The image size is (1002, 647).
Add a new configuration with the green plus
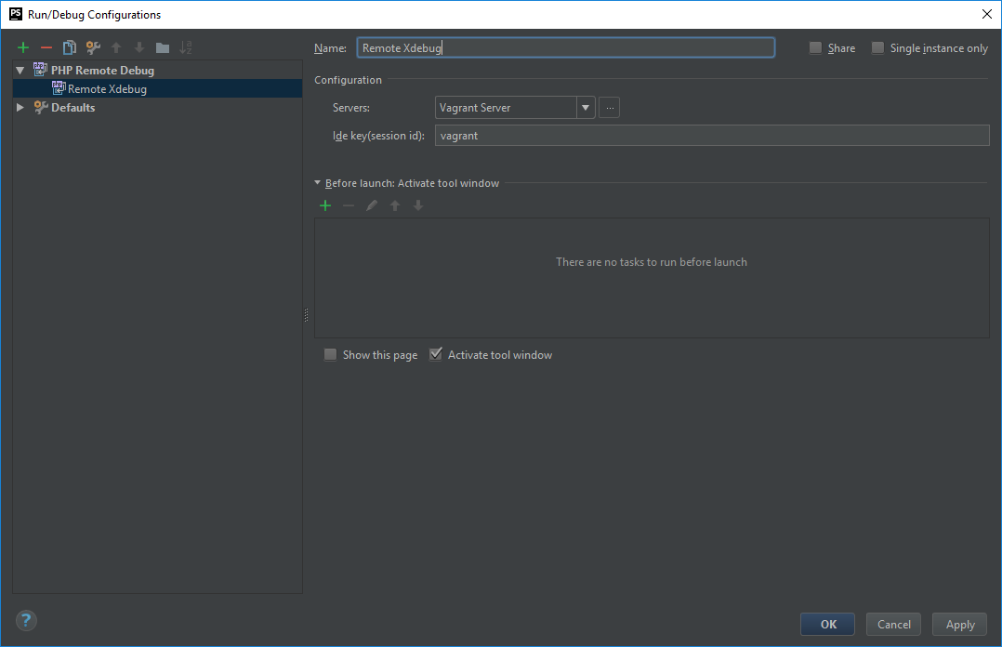pyautogui.click(x=23, y=47)
